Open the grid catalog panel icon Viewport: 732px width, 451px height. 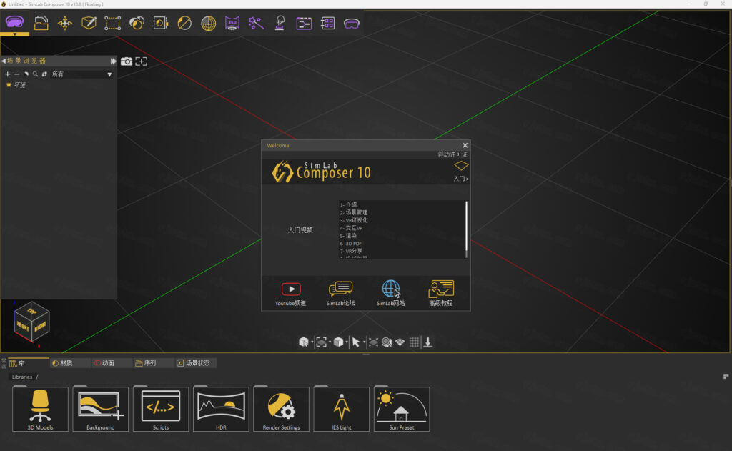coord(327,23)
